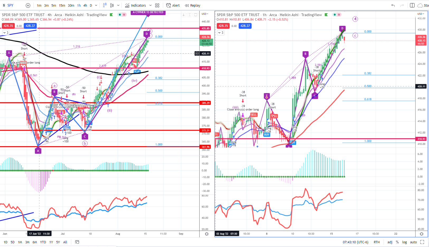Set date range to 1Y

click(x=51, y=242)
